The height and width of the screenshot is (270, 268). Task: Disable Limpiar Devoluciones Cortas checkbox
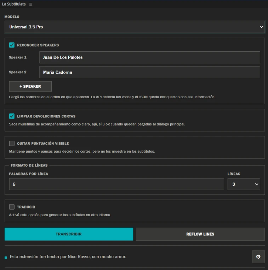point(12,116)
